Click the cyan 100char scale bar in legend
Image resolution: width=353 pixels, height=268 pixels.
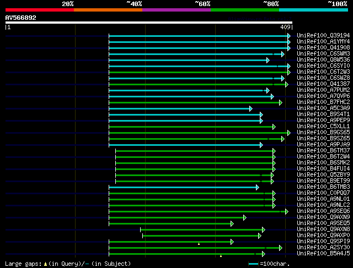[x=254, y=264]
